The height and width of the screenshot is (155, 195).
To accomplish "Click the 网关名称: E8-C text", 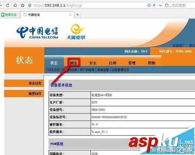I will click(x=136, y=51).
